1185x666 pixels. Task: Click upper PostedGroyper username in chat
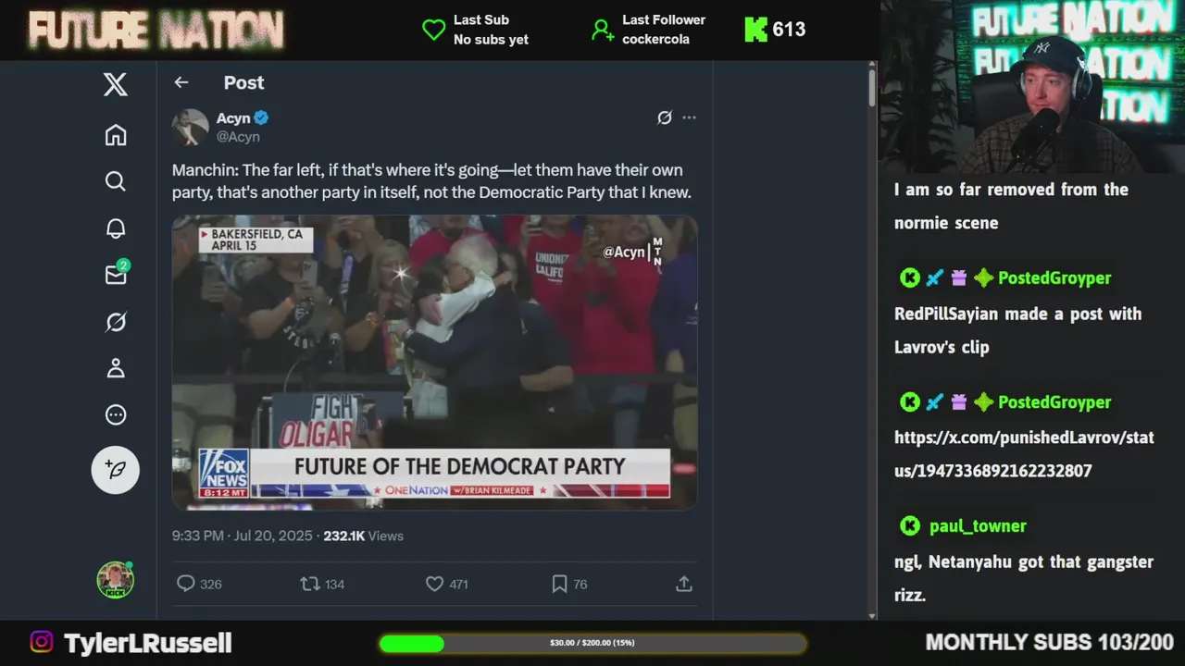tap(1054, 277)
